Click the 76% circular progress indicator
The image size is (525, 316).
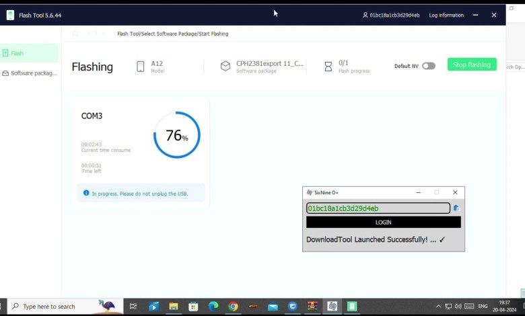[x=177, y=135]
